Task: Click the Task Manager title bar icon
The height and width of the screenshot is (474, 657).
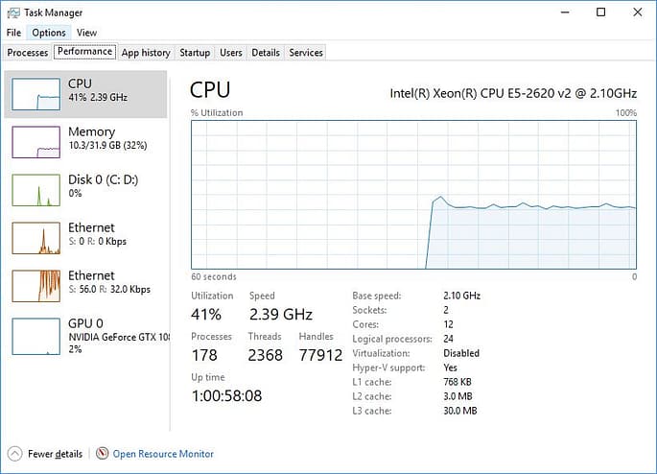Action: (x=13, y=13)
